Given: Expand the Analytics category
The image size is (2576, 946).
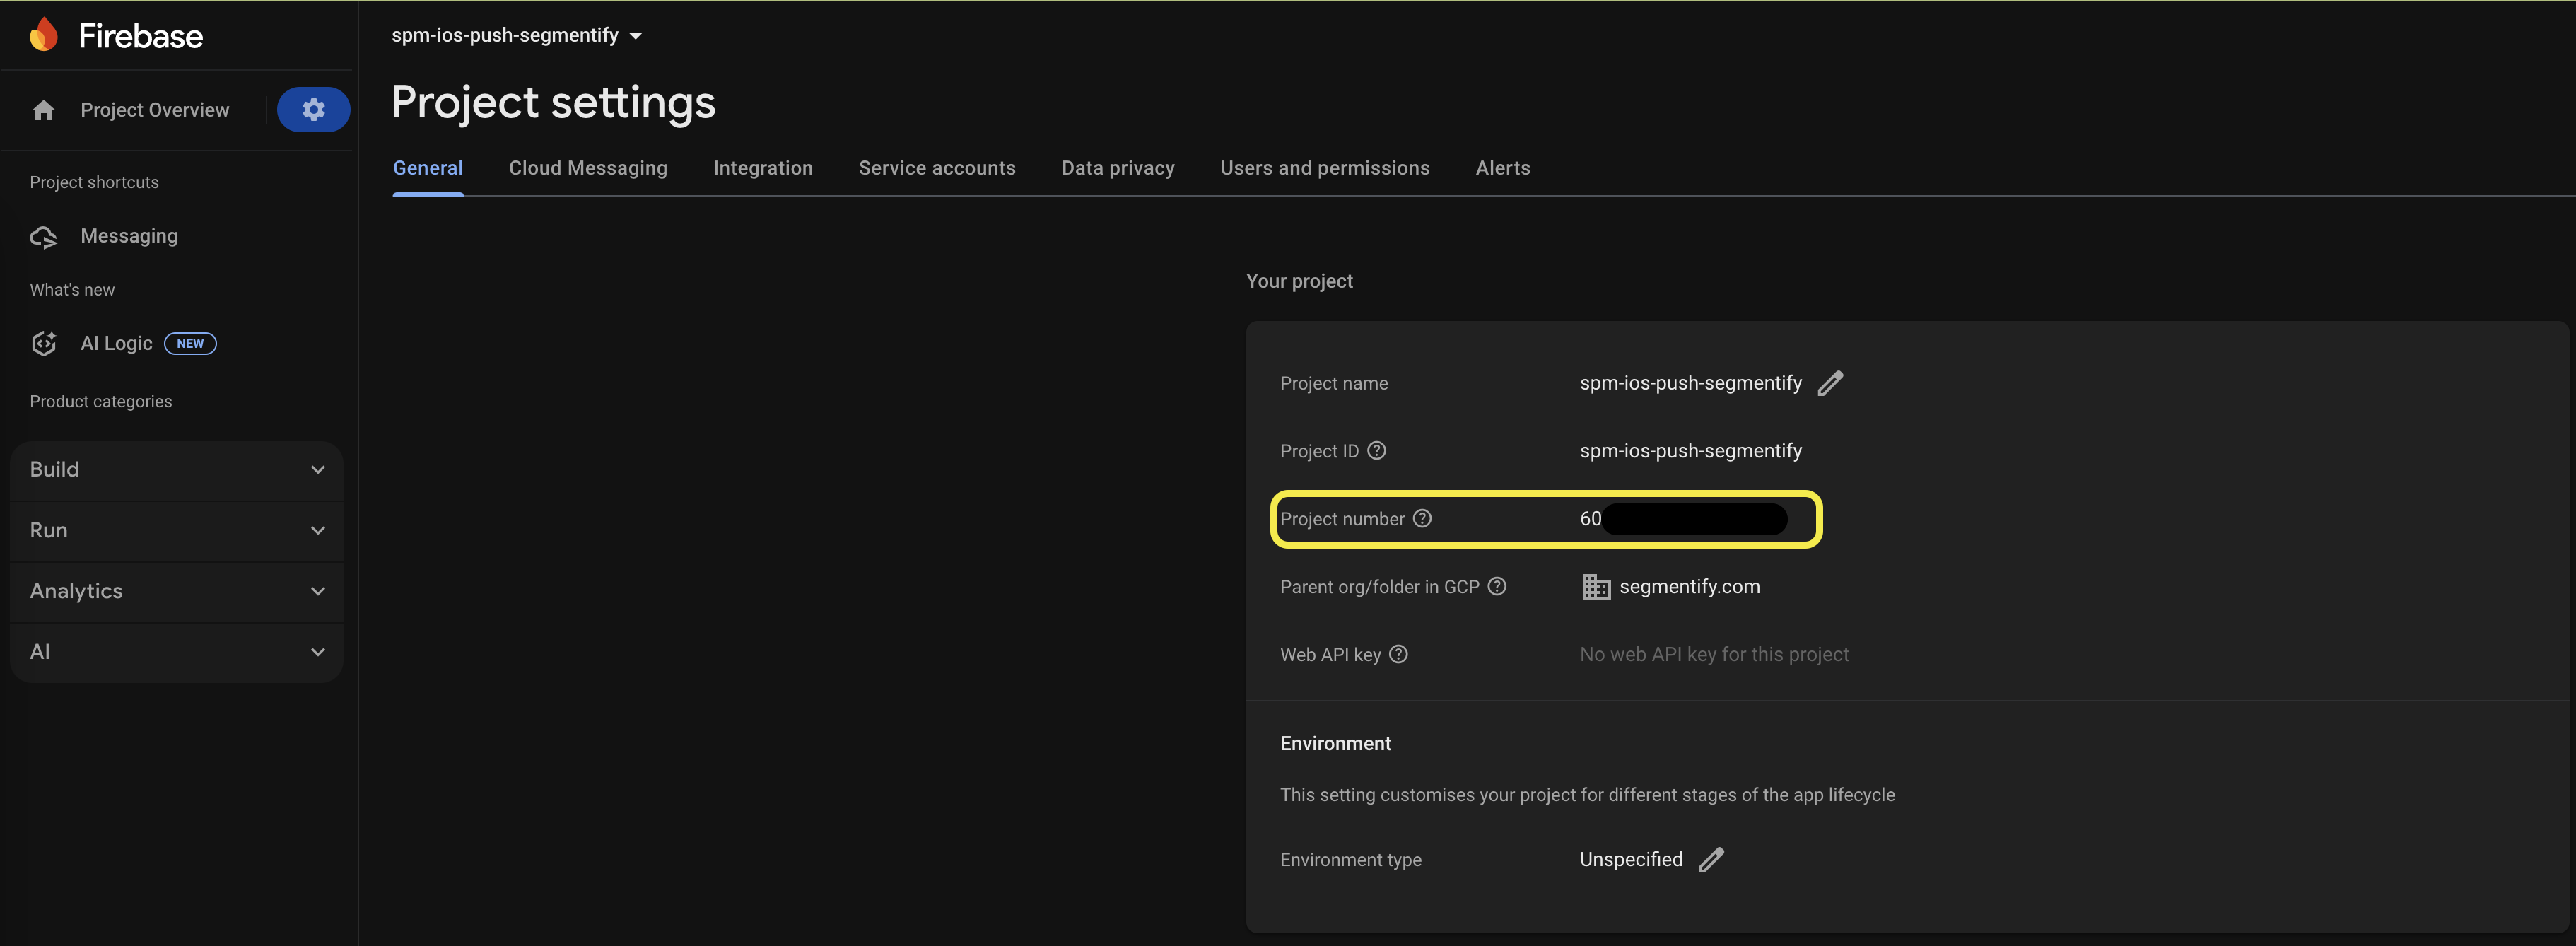Looking at the screenshot, I should (176, 592).
